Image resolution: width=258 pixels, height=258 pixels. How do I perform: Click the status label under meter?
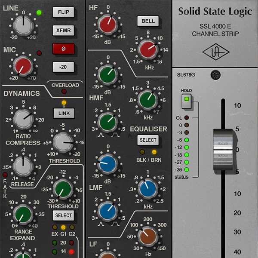(x=181, y=177)
